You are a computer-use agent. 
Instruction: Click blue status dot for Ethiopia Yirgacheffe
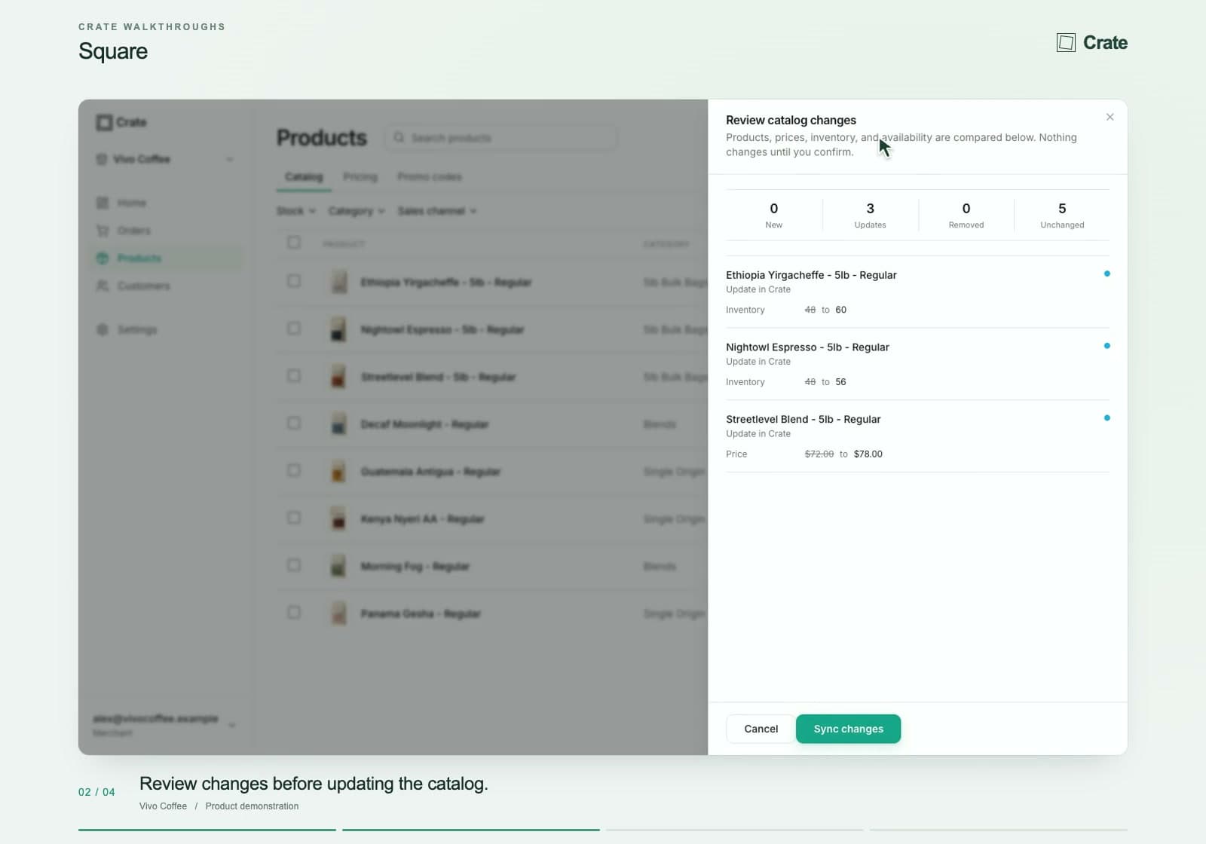(1107, 274)
